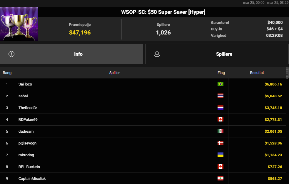Click Canada flag in BDPoker69 row

coord(220,119)
